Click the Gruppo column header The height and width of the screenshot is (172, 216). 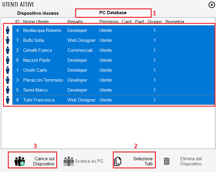click(155, 22)
